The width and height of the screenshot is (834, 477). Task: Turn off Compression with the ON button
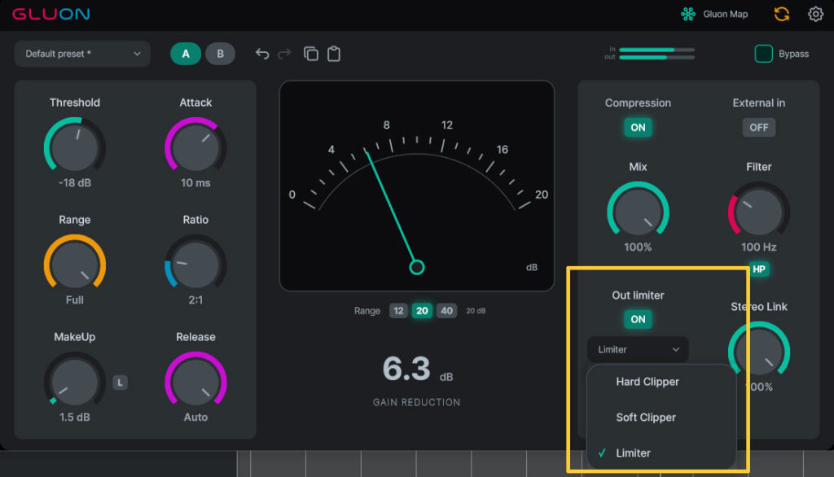tap(638, 128)
